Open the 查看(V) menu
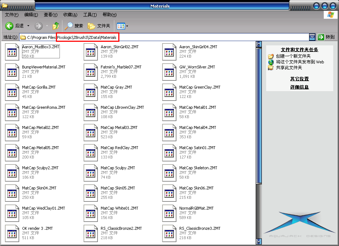Screen dimensions: 339x246 50,15
